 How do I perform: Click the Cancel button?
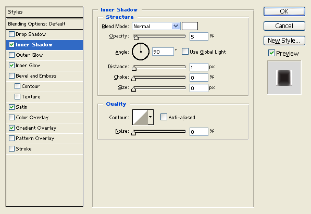pyautogui.click(x=284, y=26)
